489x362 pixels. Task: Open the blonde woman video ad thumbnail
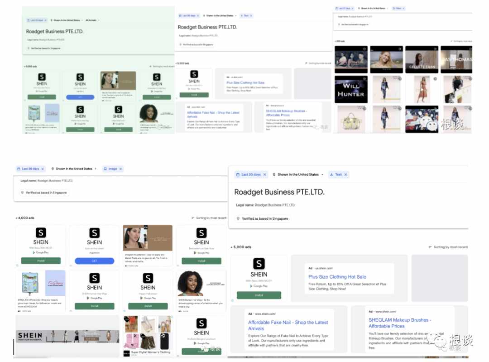tap(386, 60)
